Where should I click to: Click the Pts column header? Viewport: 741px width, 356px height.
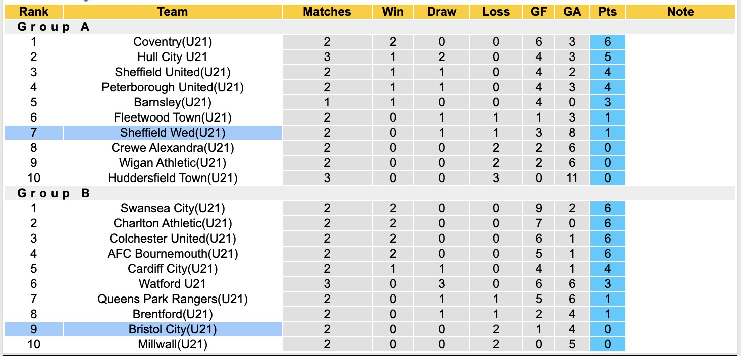click(x=607, y=12)
